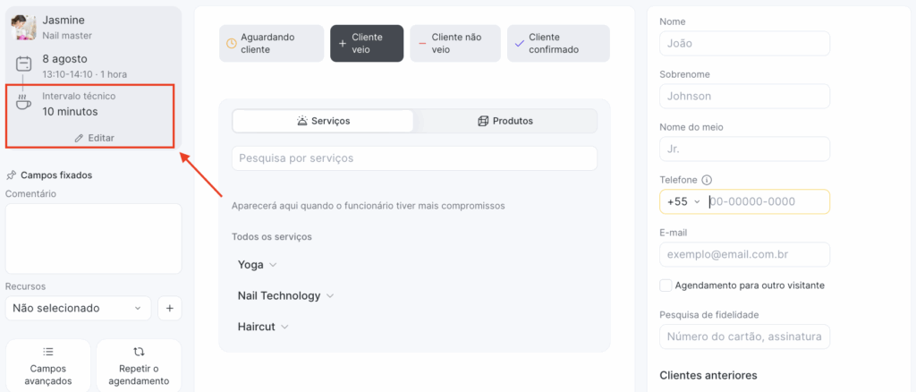Viewport: 916px width, 392px height.
Task: Click the info icon next to Telefone
Action: point(707,180)
